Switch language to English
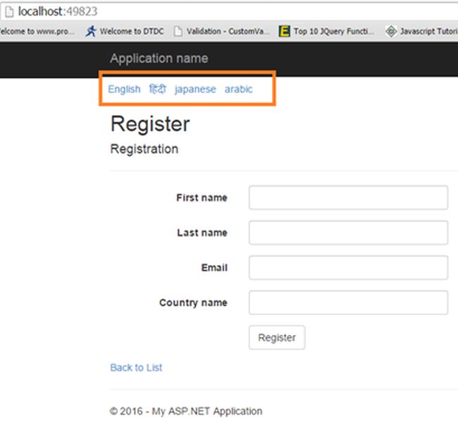Image resolution: width=458 pixels, height=428 pixels. [124, 89]
